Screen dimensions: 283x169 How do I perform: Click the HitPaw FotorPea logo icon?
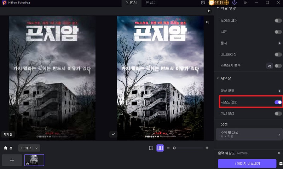tap(4, 3)
